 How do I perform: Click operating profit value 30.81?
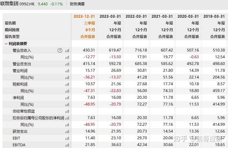click(142, 70)
